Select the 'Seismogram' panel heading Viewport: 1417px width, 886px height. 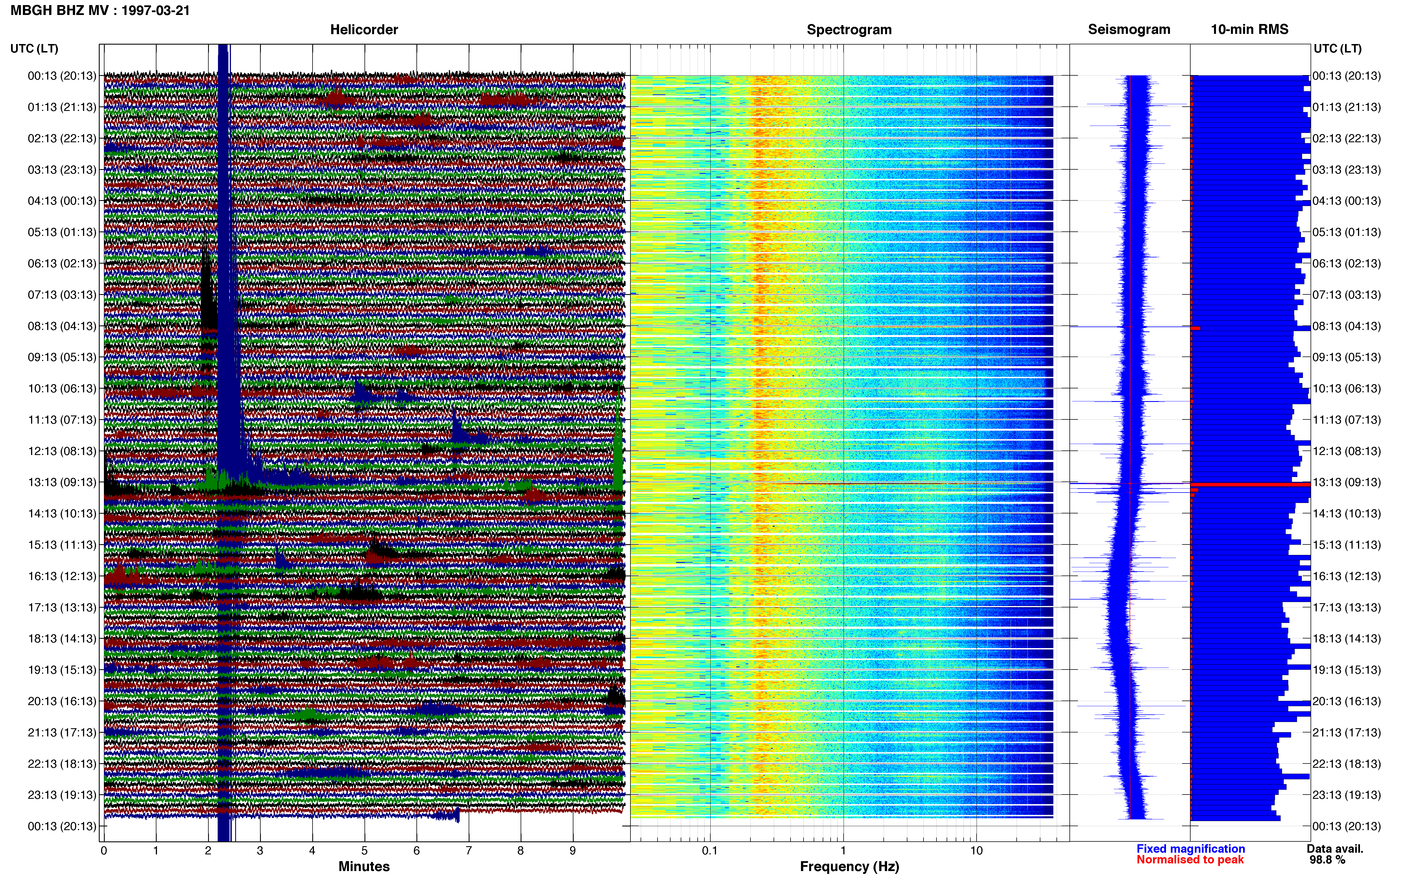coord(1129,29)
